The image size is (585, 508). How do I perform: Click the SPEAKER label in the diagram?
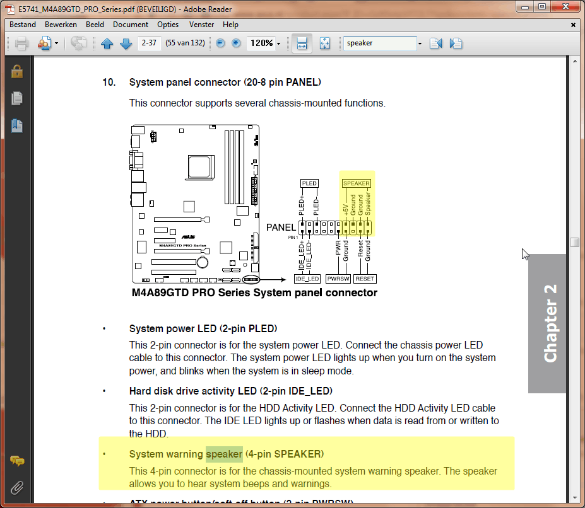357,183
